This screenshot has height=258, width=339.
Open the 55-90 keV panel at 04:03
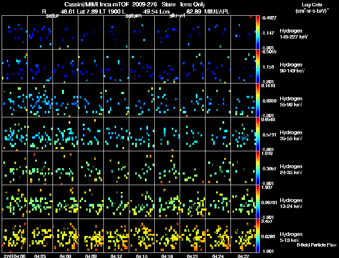[40, 100]
